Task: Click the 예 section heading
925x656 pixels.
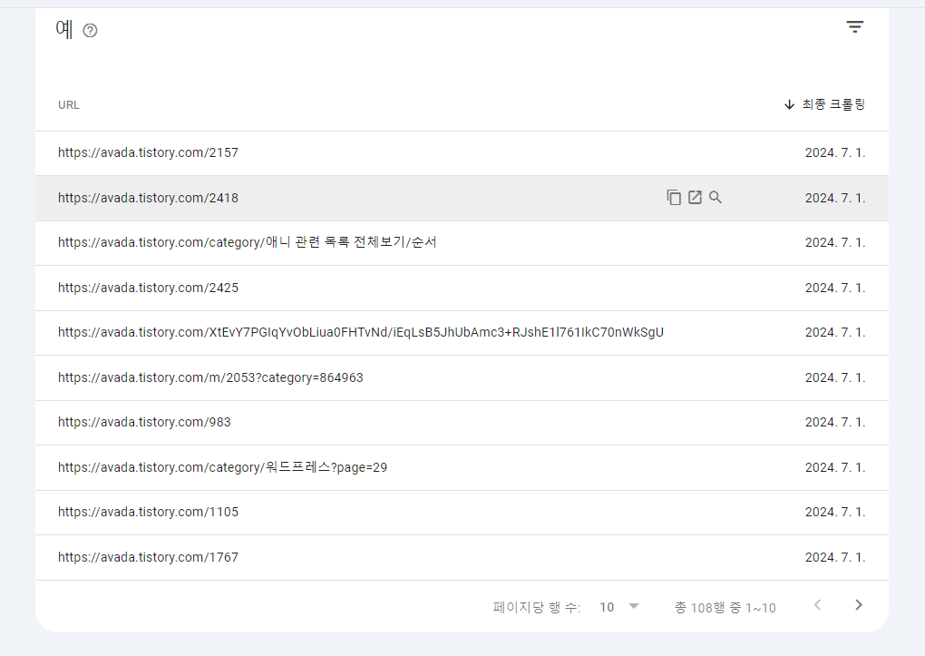Action: point(63,28)
